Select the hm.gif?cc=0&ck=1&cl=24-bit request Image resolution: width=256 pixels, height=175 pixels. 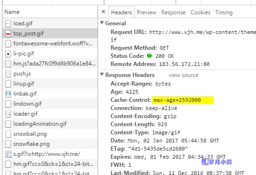(50, 164)
